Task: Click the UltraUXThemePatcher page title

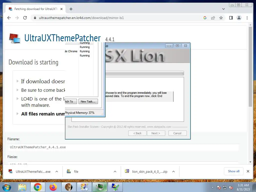Action: 62,38
